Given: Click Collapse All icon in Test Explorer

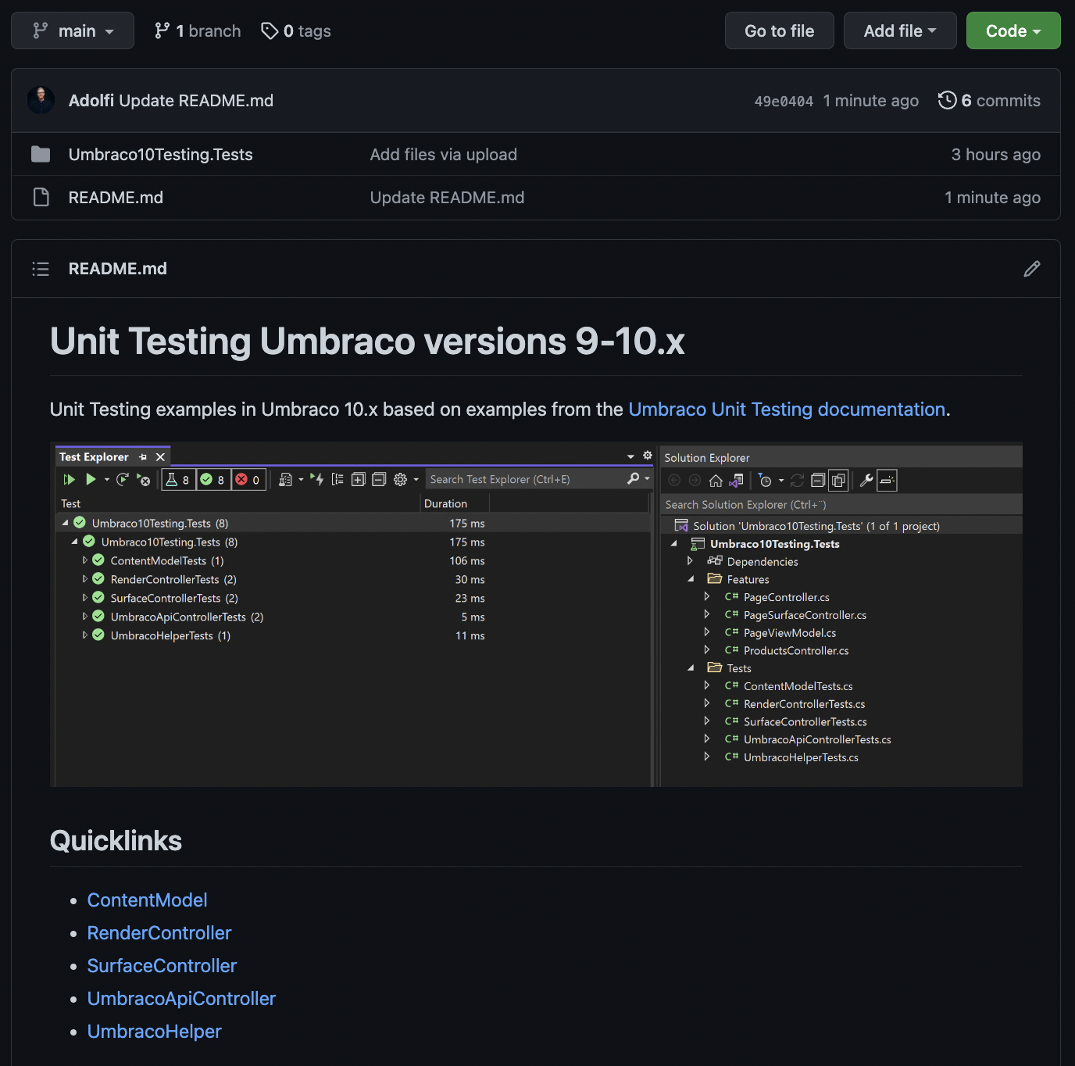Looking at the screenshot, I should click(x=379, y=479).
